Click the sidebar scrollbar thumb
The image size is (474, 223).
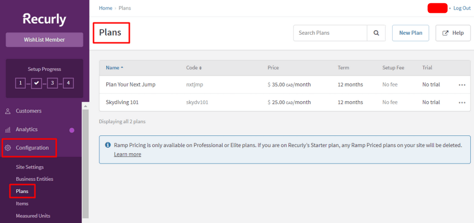pos(85,164)
